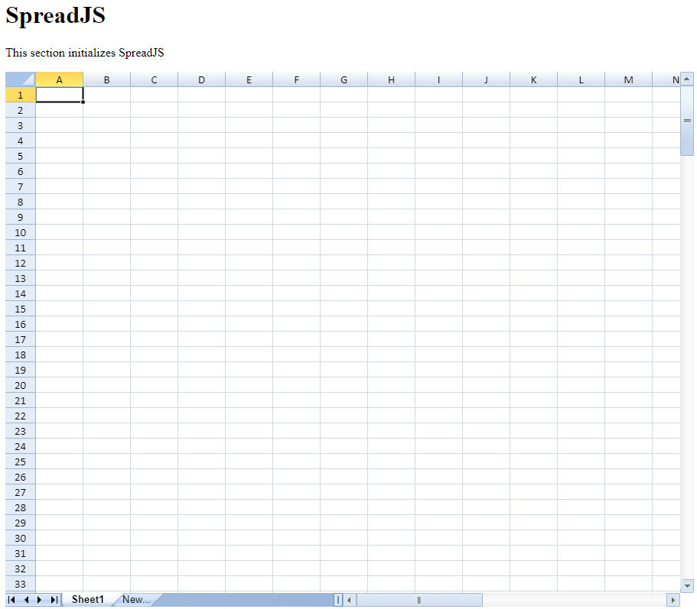Click the active cell A1
The image size is (697, 609).
coord(60,95)
